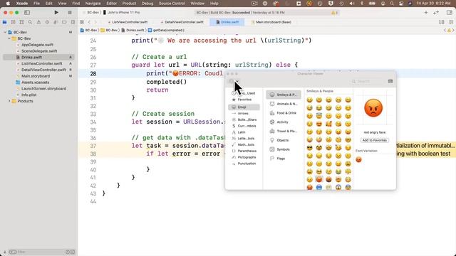Open the Product menu
Viewport: 456px width, 256px height.
tap(129, 4)
